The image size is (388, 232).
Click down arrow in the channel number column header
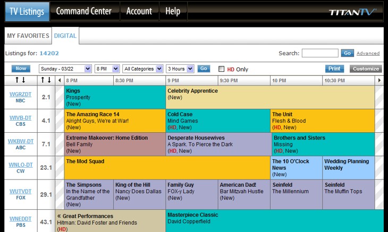(49, 80)
